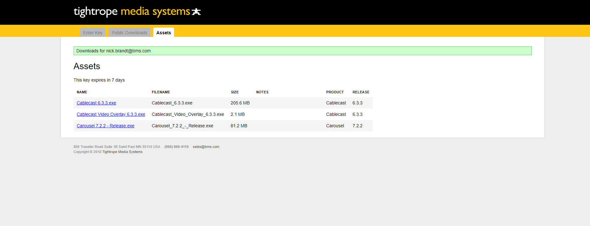590x226 pixels.
Task: Click the 205.6 MB size value
Action: tap(240, 103)
